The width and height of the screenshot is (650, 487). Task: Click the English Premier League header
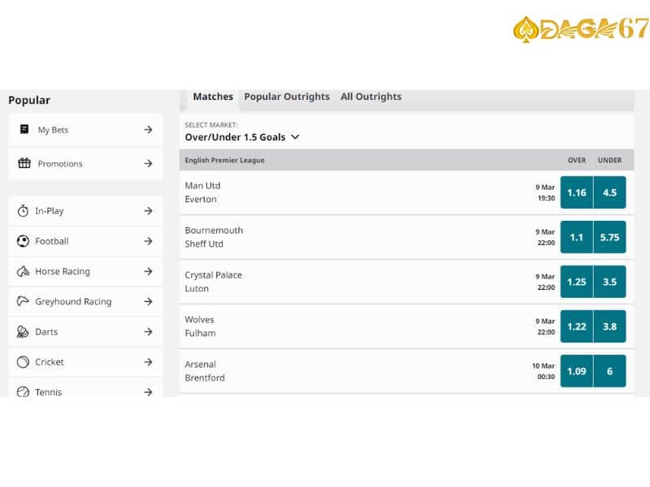coord(225,160)
